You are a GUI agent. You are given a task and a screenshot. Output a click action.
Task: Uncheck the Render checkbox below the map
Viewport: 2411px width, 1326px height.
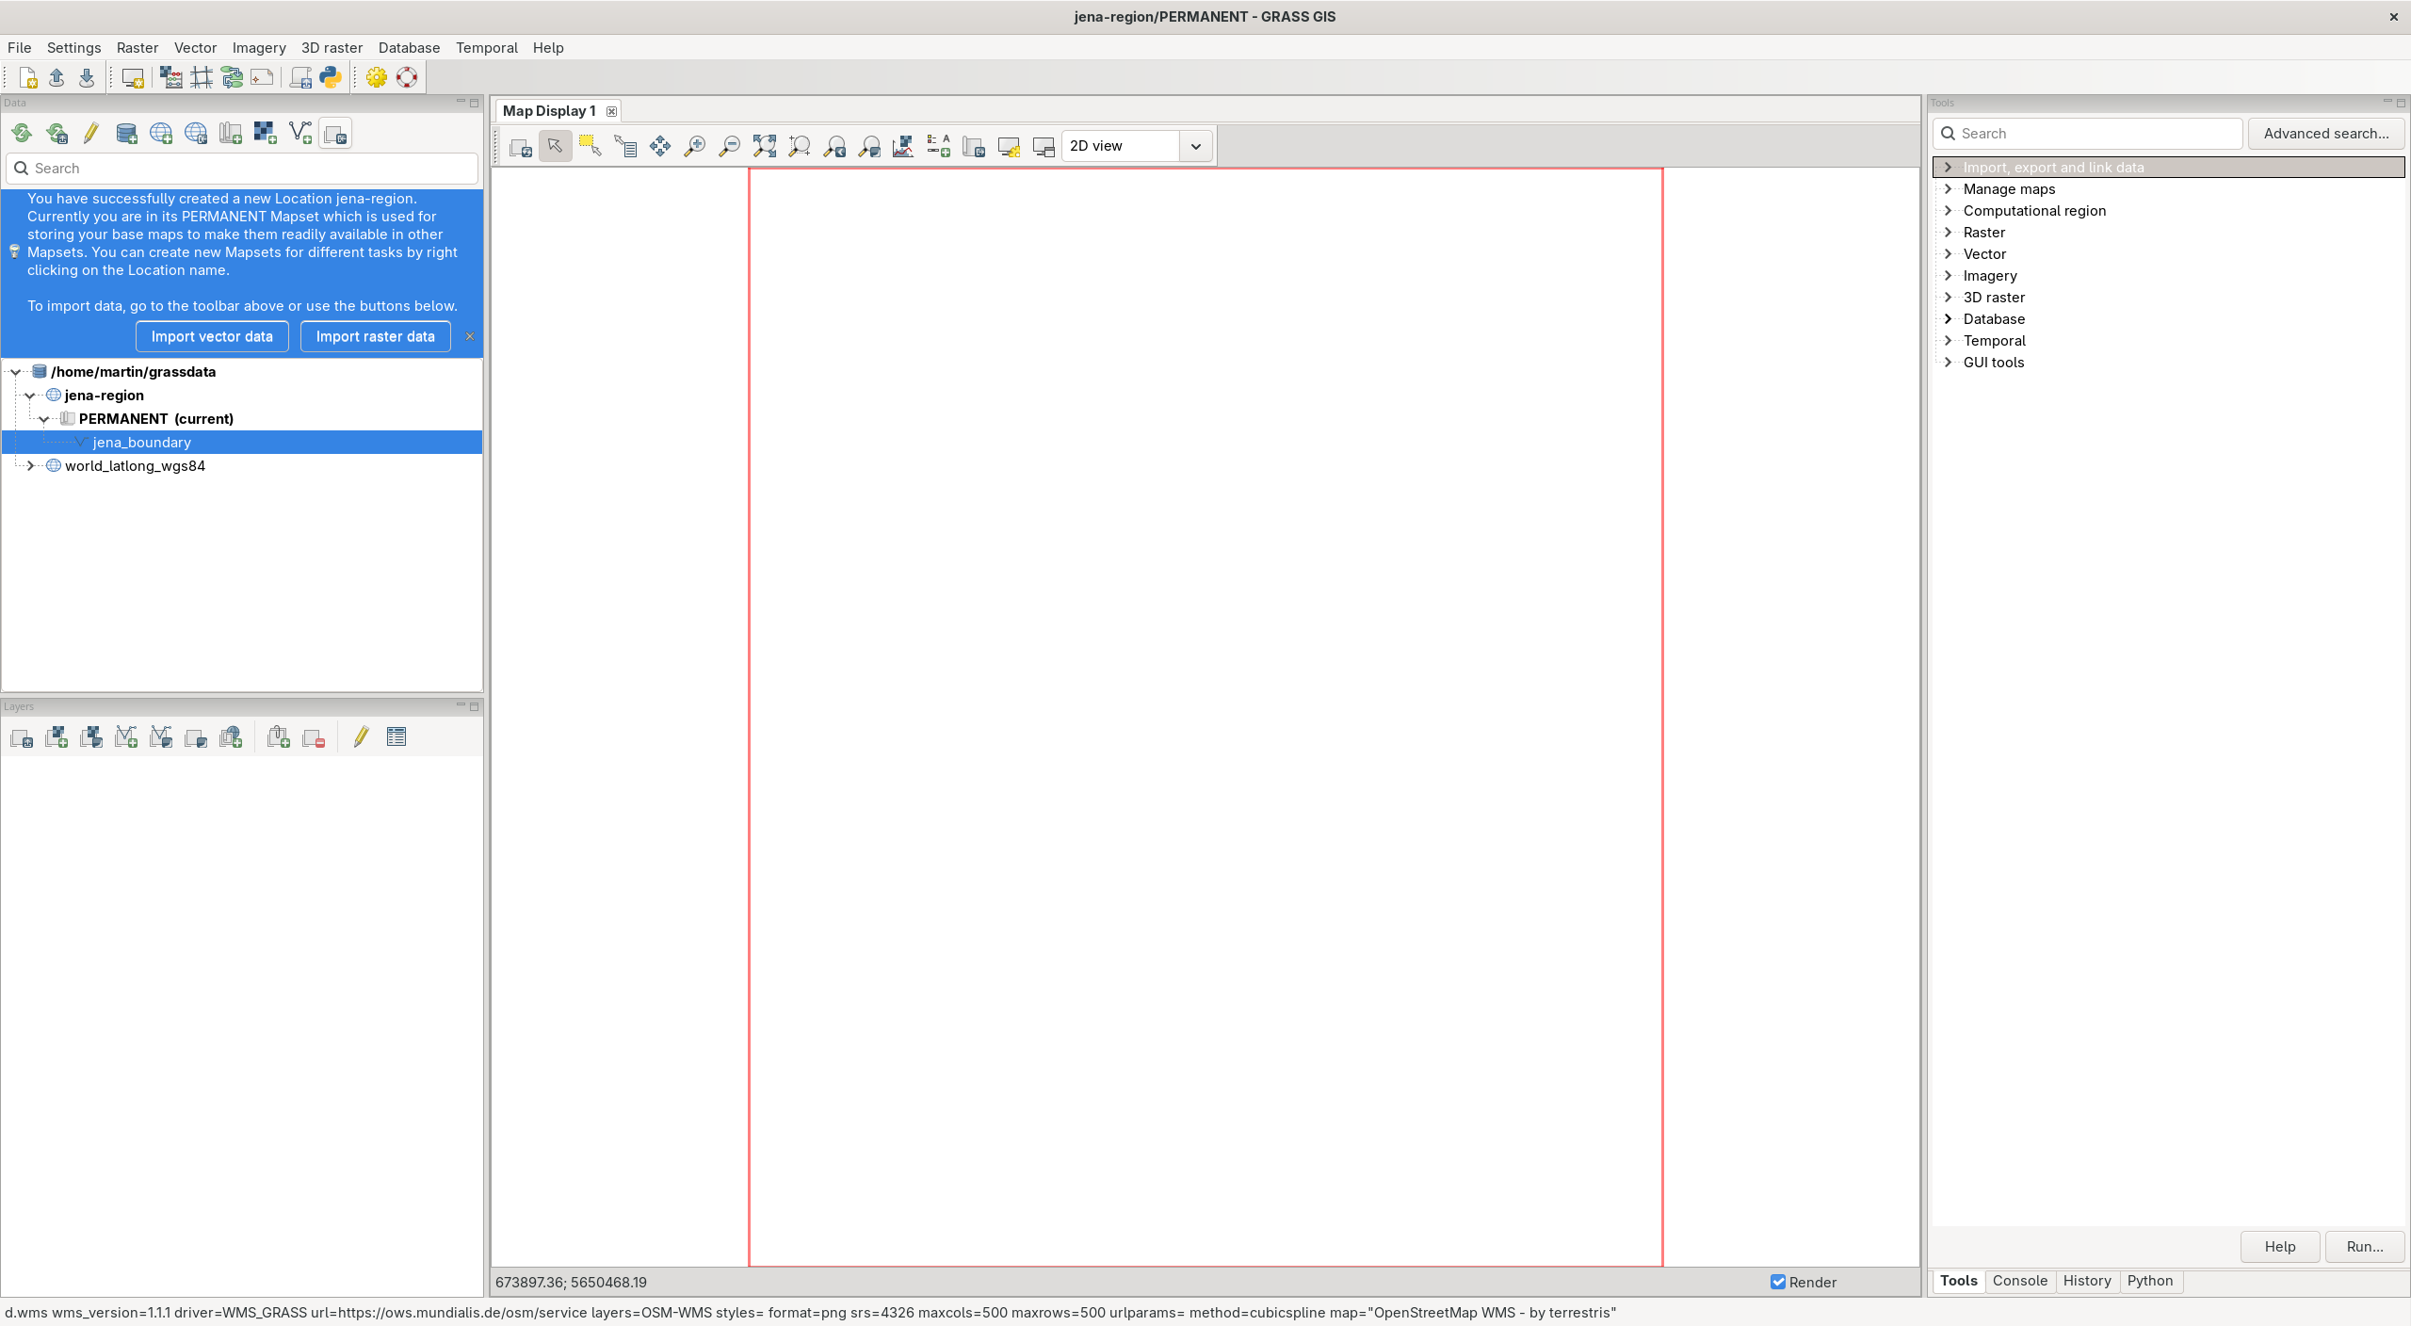click(x=1776, y=1282)
